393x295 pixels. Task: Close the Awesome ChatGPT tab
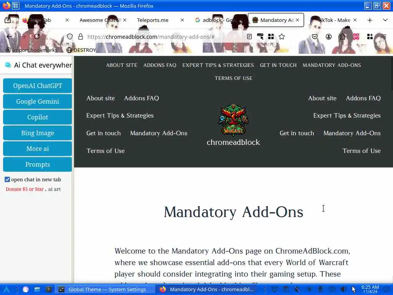coord(125,20)
